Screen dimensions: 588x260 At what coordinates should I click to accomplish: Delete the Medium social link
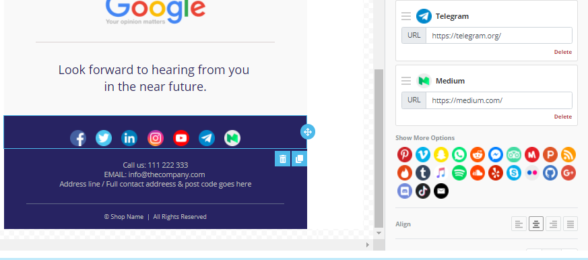563,117
